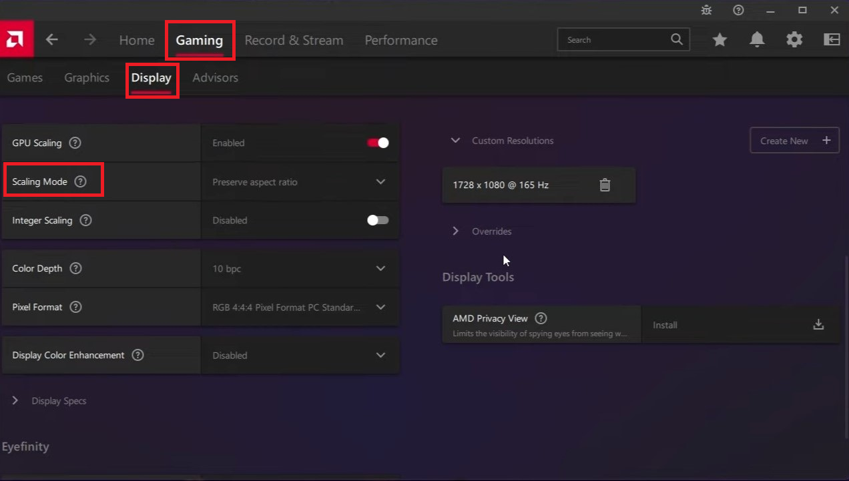Show help for Integer Scaling
Image resolution: width=849 pixels, height=481 pixels.
tap(85, 220)
